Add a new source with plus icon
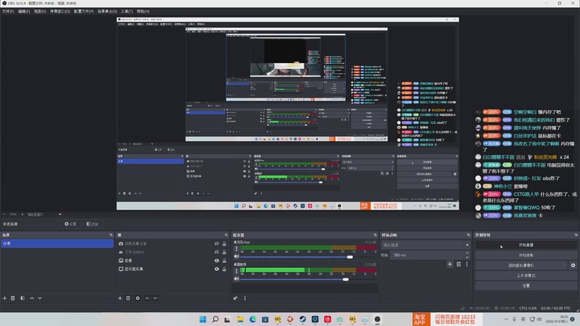This screenshot has width=580, height=326. click(x=120, y=298)
